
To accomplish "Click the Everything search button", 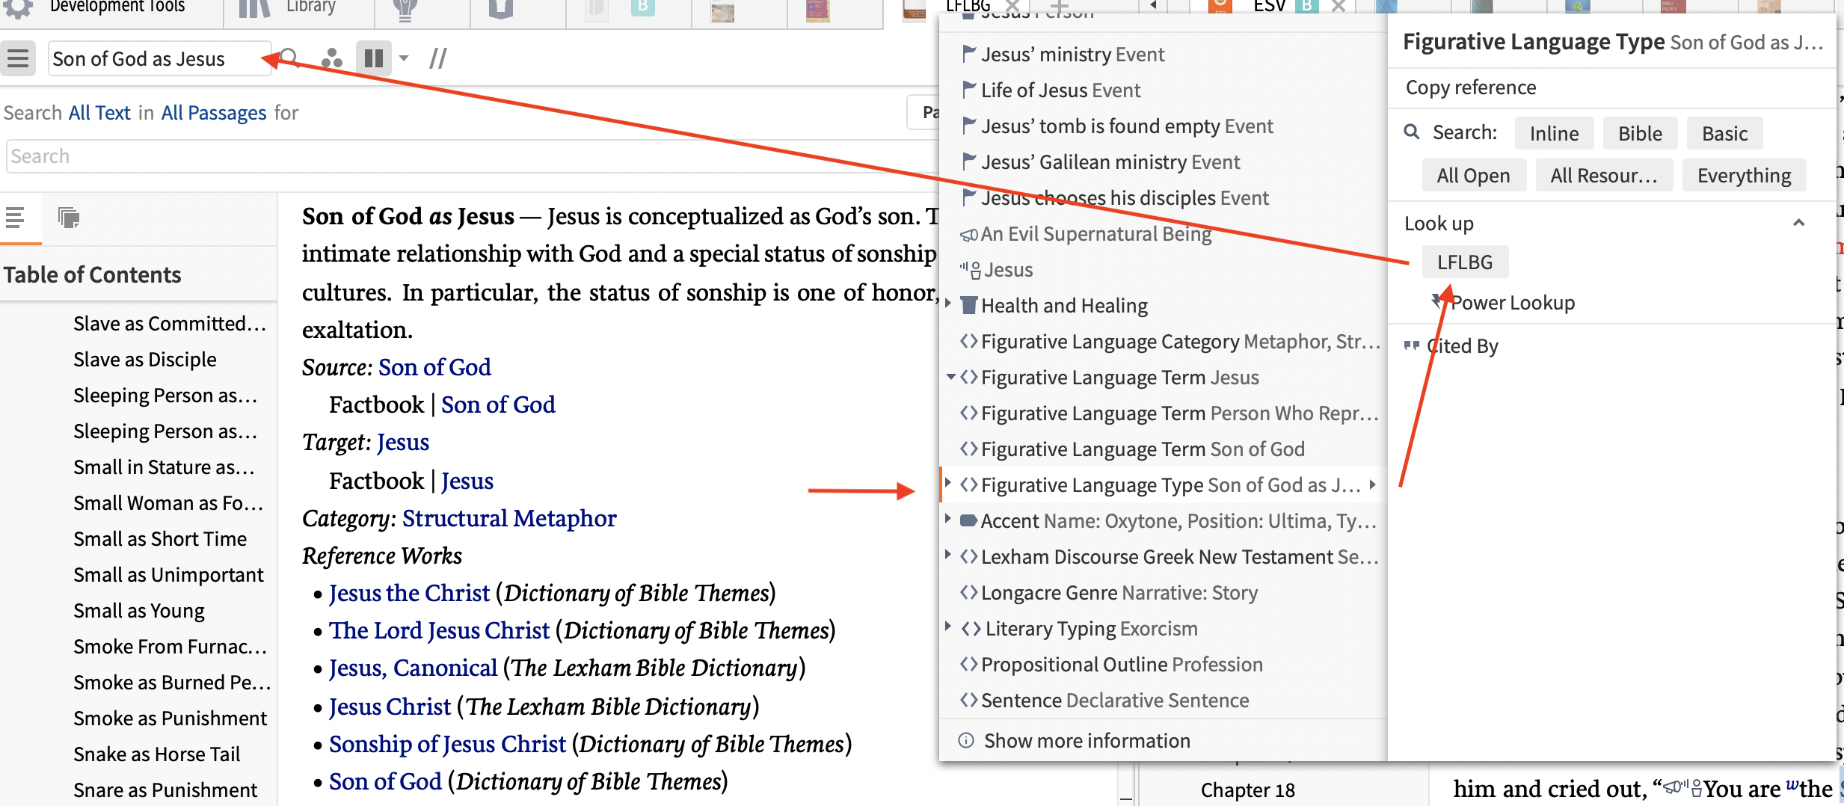I will pyautogui.click(x=1744, y=175).
